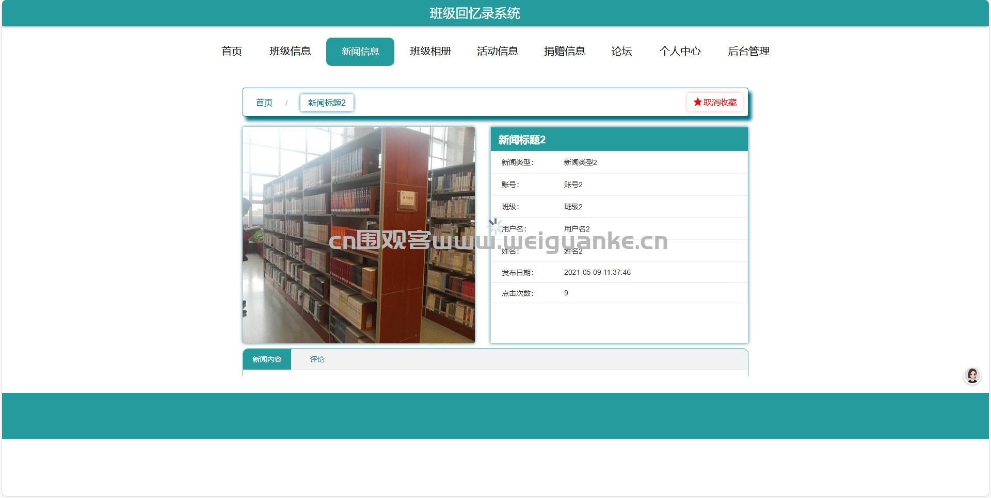Viewport: 991px width, 498px height.
Task: Click the red star favorite icon
Action: click(x=697, y=102)
